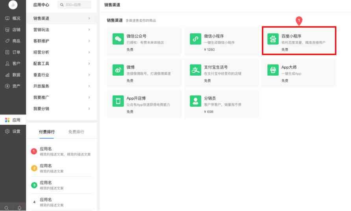Open the fourth-ranked 应用名 list entry

pos(62,202)
